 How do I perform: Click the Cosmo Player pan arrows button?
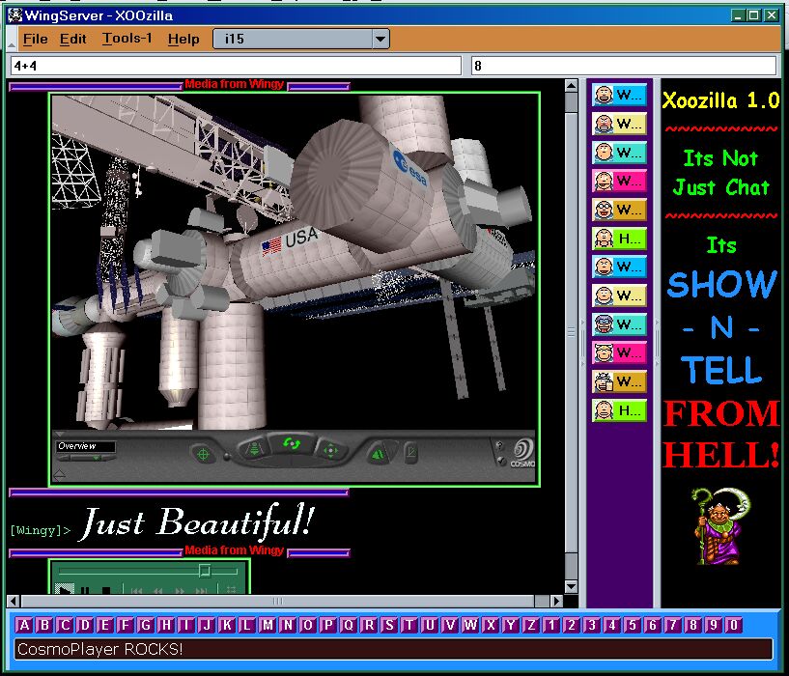coord(330,450)
